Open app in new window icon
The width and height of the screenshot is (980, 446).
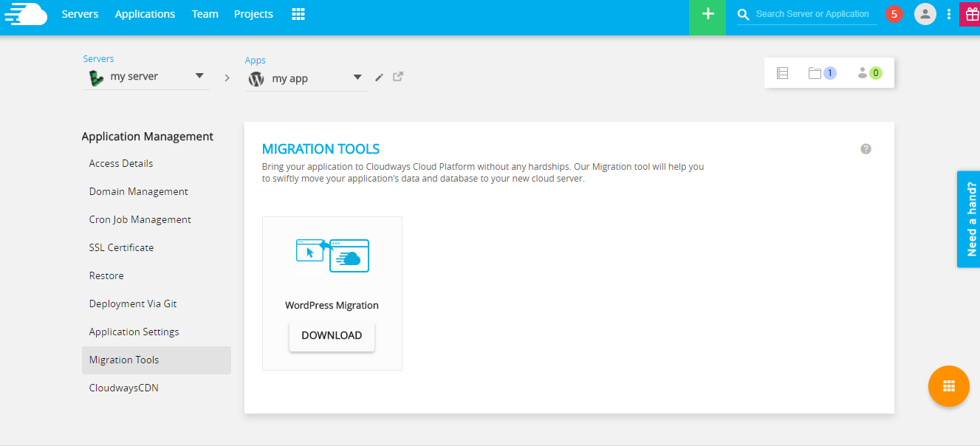[x=398, y=76]
